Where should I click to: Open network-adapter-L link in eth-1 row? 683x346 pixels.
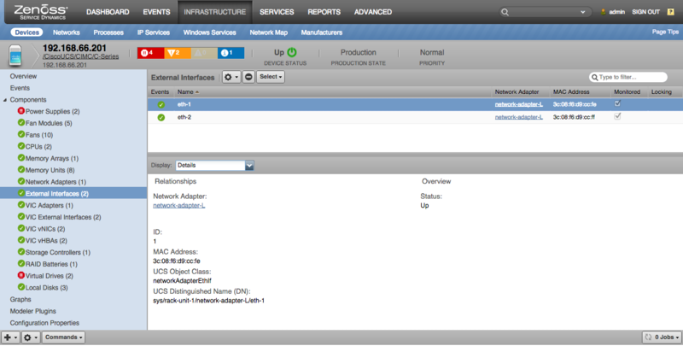pyautogui.click(x=519, y=104)
